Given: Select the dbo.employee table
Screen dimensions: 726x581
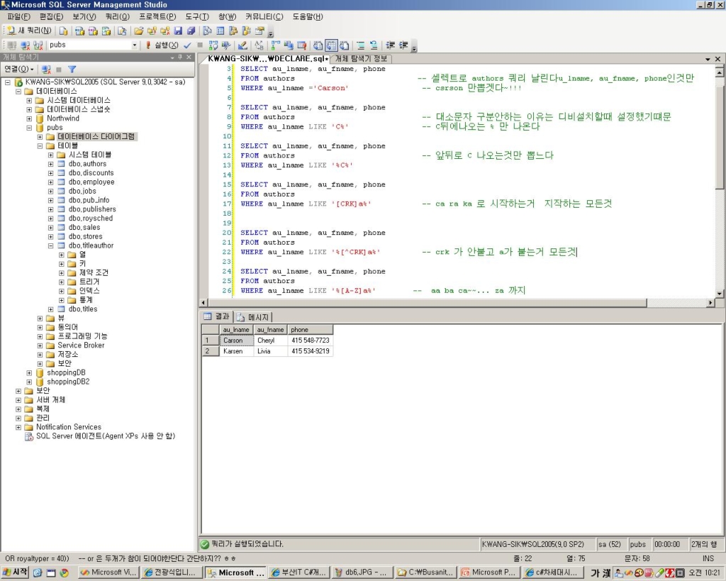Looking at the screenshot, I should point(91,182).
